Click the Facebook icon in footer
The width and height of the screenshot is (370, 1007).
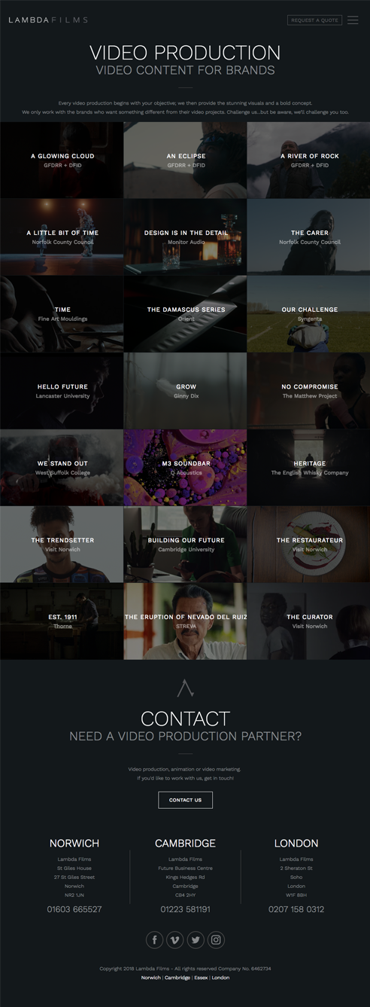(154, 939)
